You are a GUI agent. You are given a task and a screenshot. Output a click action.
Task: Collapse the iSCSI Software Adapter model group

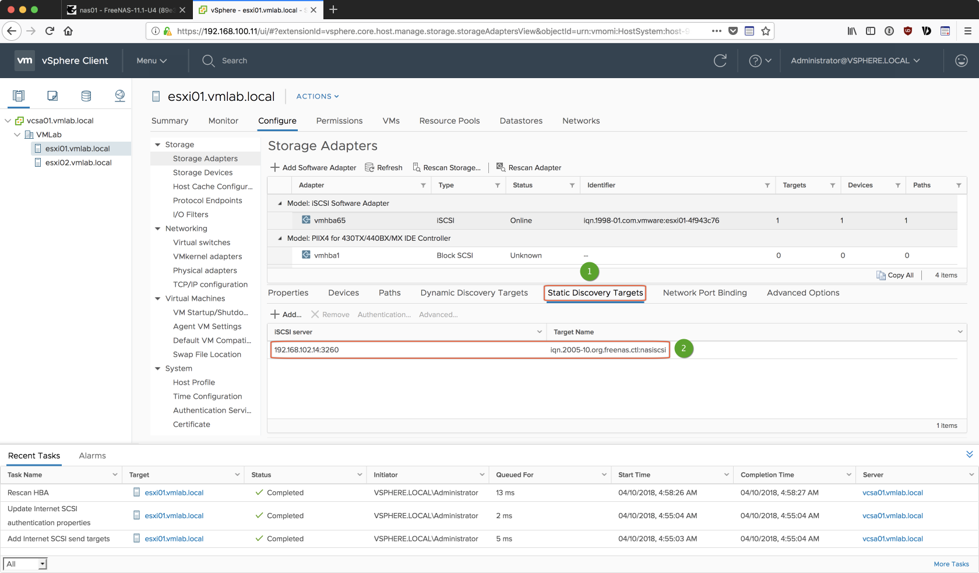pyautogui.click(x=280, y=203)
